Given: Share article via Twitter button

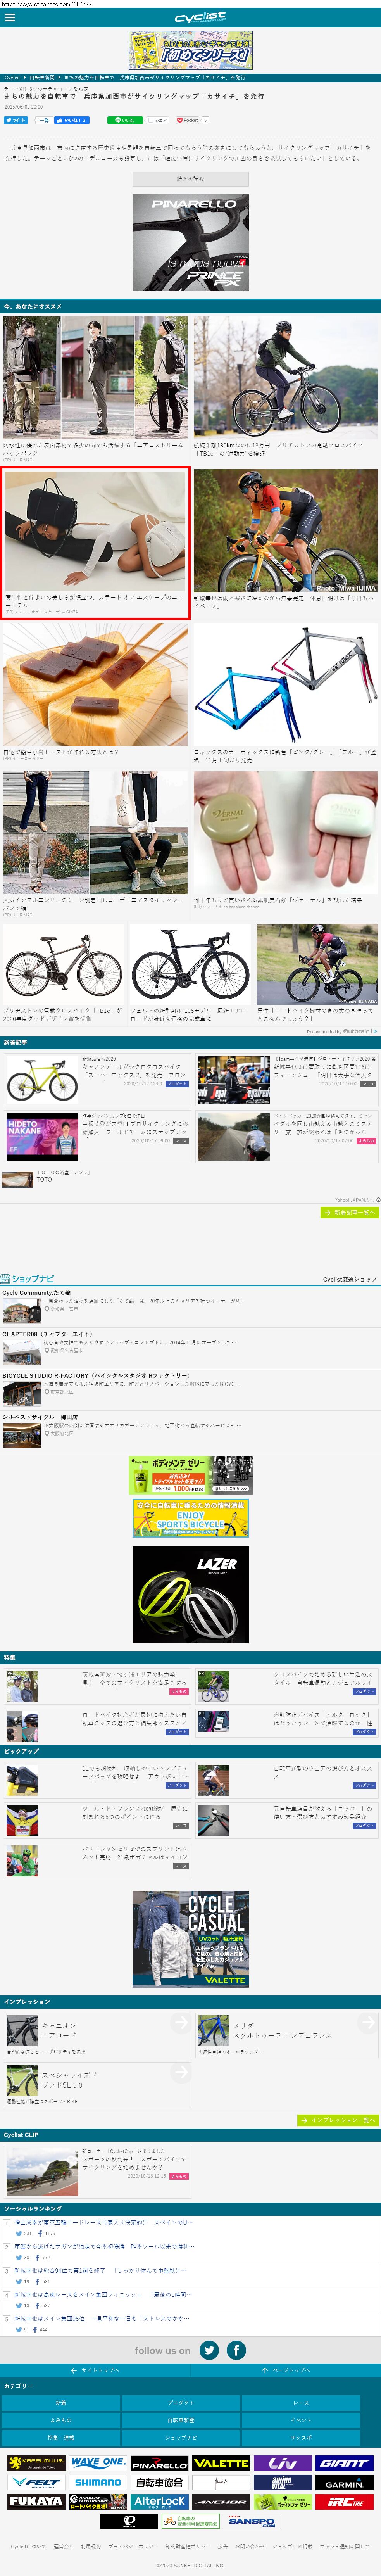Looking at the screenshot, I should (16, 120).
